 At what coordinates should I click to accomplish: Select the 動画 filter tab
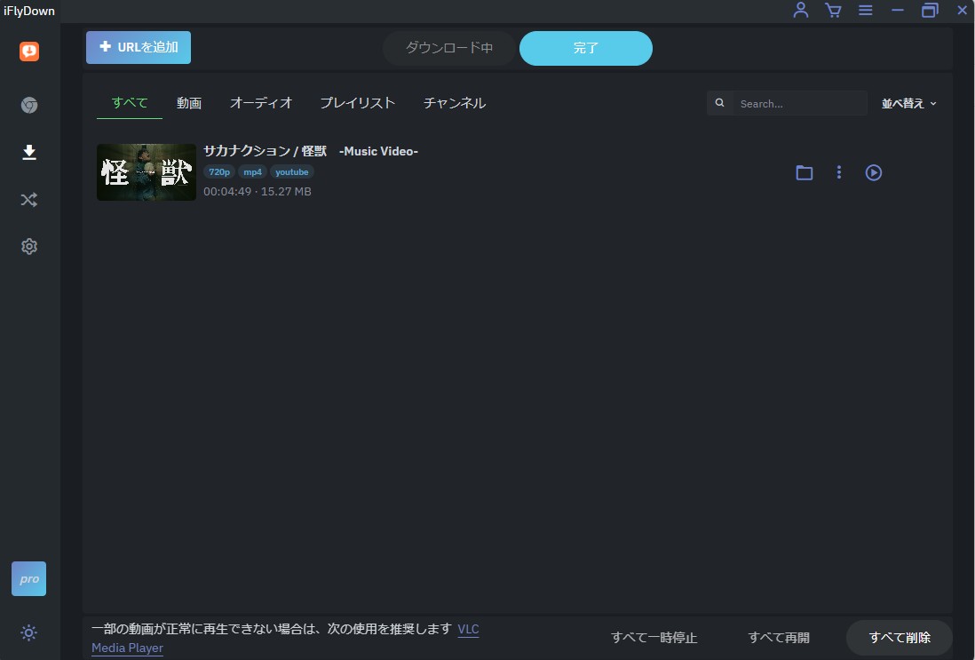click(189, 103)
